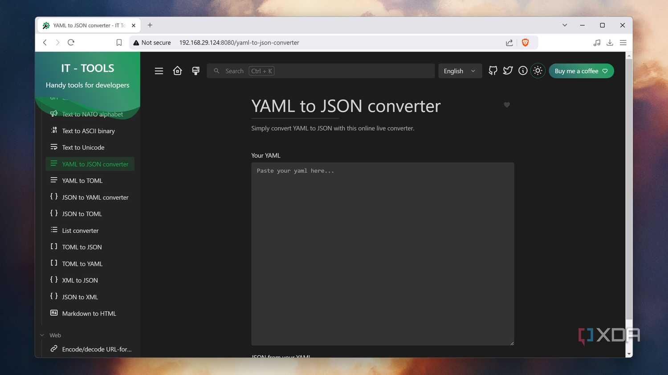The width and height of the screenshot is (668, 375).
Task: Select YAML to JSON converter in sidebar
Action: (x=90, y=164)
